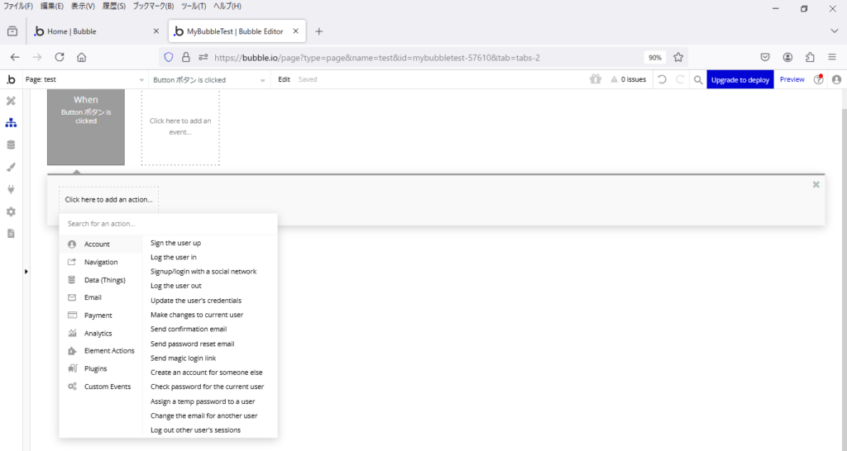This screenshot has height=451, width=847.
Task: Open the user account avatar in editor
Action: pos(837,79)
